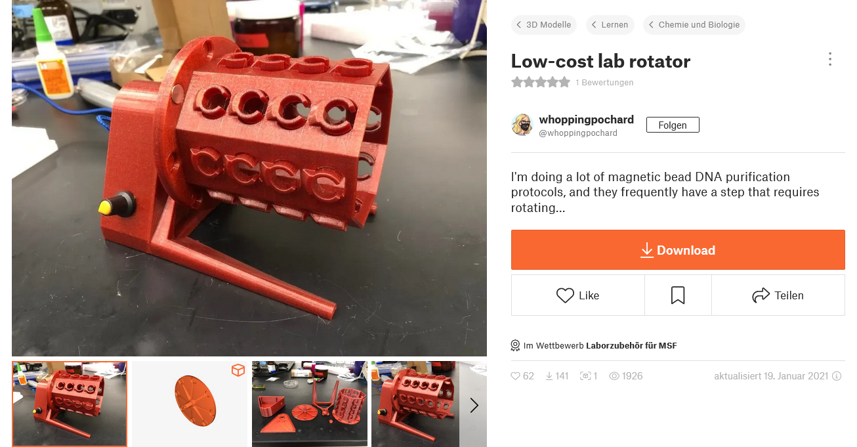Open the whoppingpochard user avatar
The height and width of the screenshot is (447, 857).
click(522, 125)
